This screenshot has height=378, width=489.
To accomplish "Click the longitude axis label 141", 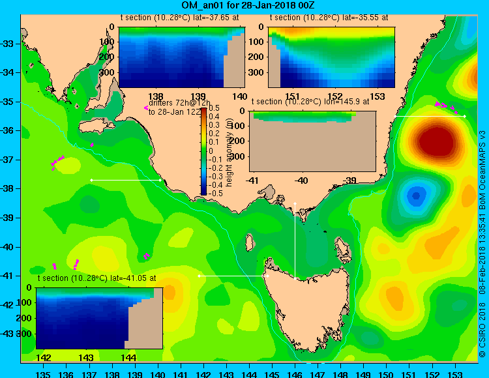I will (x=181, y=374).
